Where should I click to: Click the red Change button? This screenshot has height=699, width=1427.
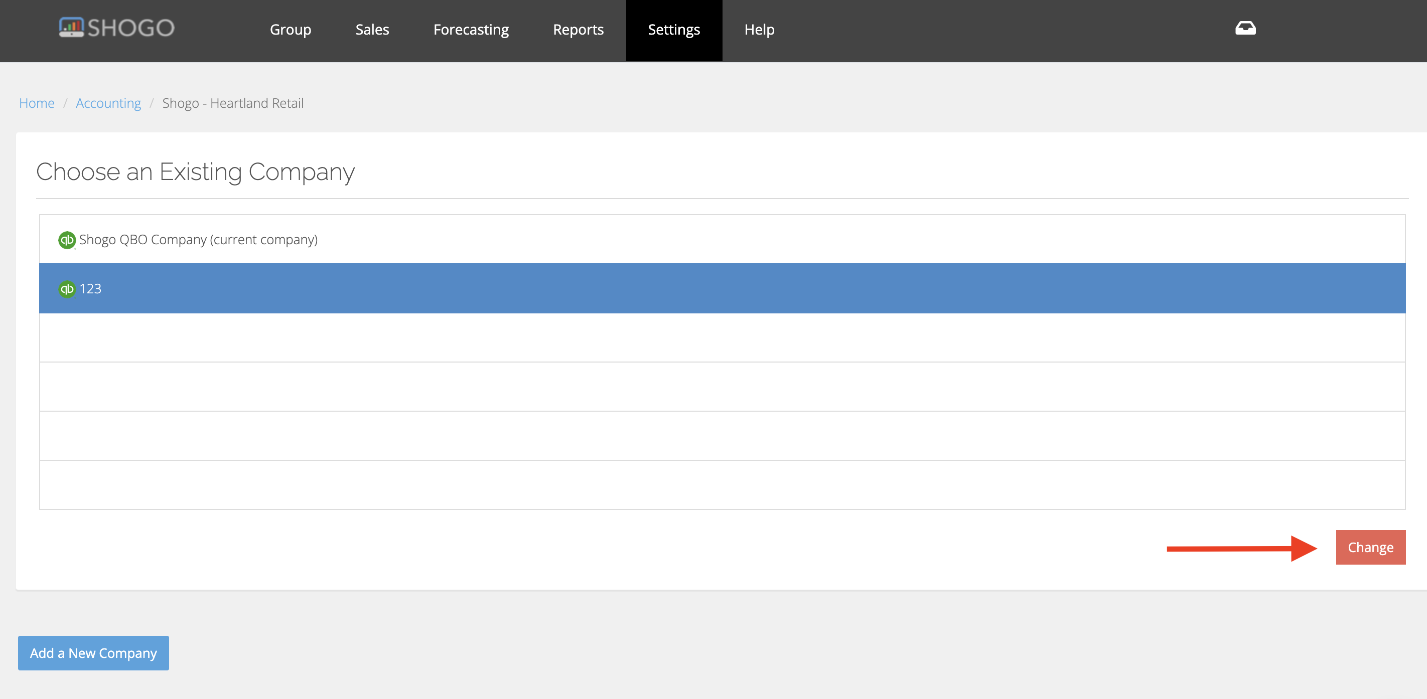click(1370, 548)
